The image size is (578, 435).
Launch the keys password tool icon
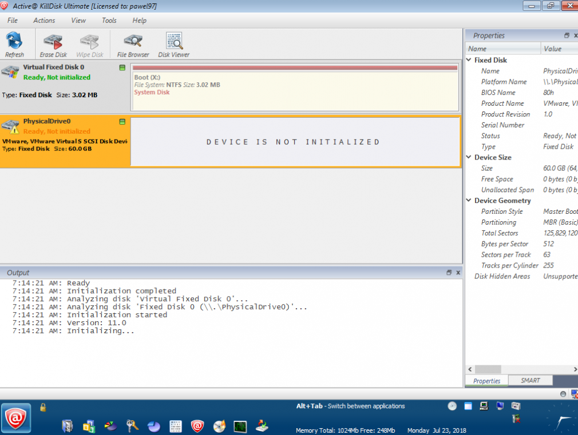point(132,426)
